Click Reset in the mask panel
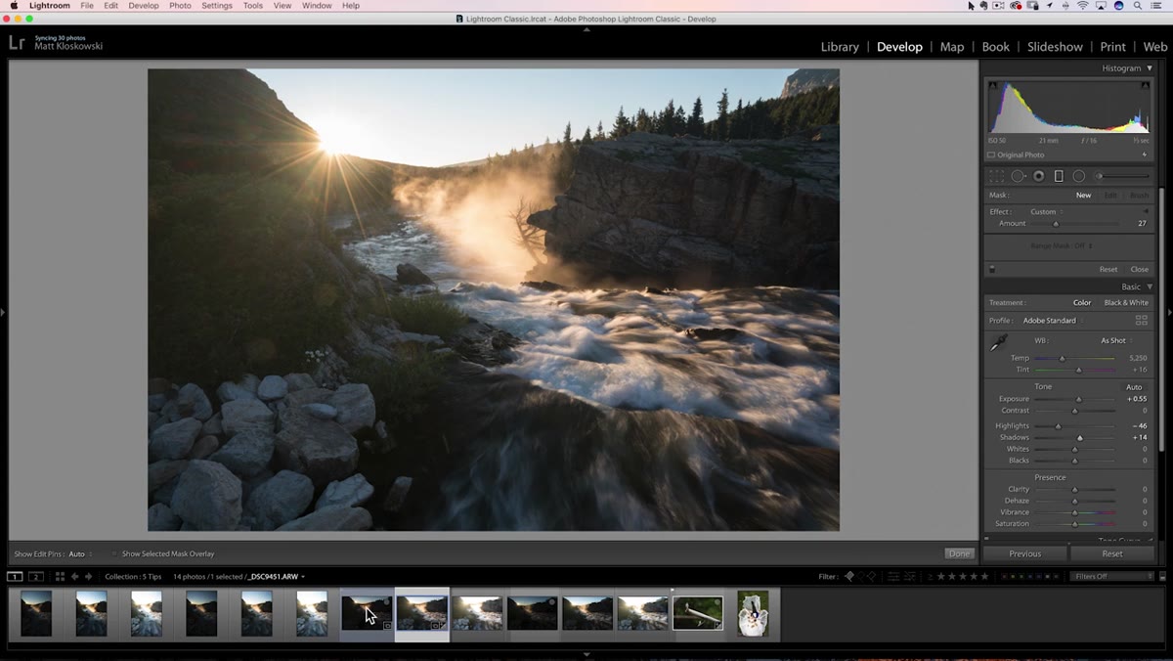Image resolution: width=1173 pixels, height=661 pixels. tap(1108, 270)
